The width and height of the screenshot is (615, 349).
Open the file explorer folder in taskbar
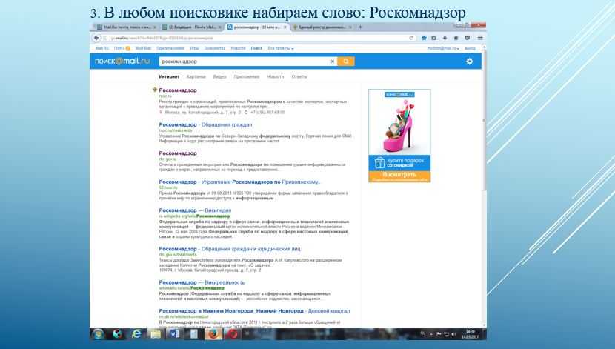(155, 333)
